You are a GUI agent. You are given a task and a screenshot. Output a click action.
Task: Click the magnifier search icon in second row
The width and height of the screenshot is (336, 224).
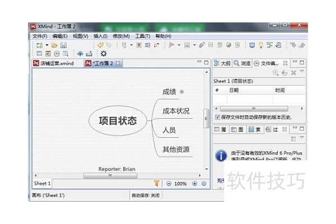pyautogui.click(x=66, y=54)
